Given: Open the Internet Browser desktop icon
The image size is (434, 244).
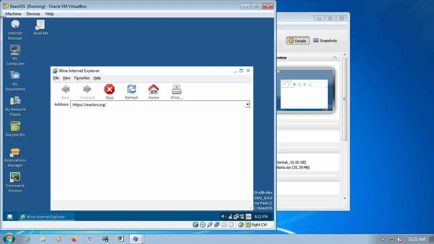Looking at the screenshot, I should [15, 30].
